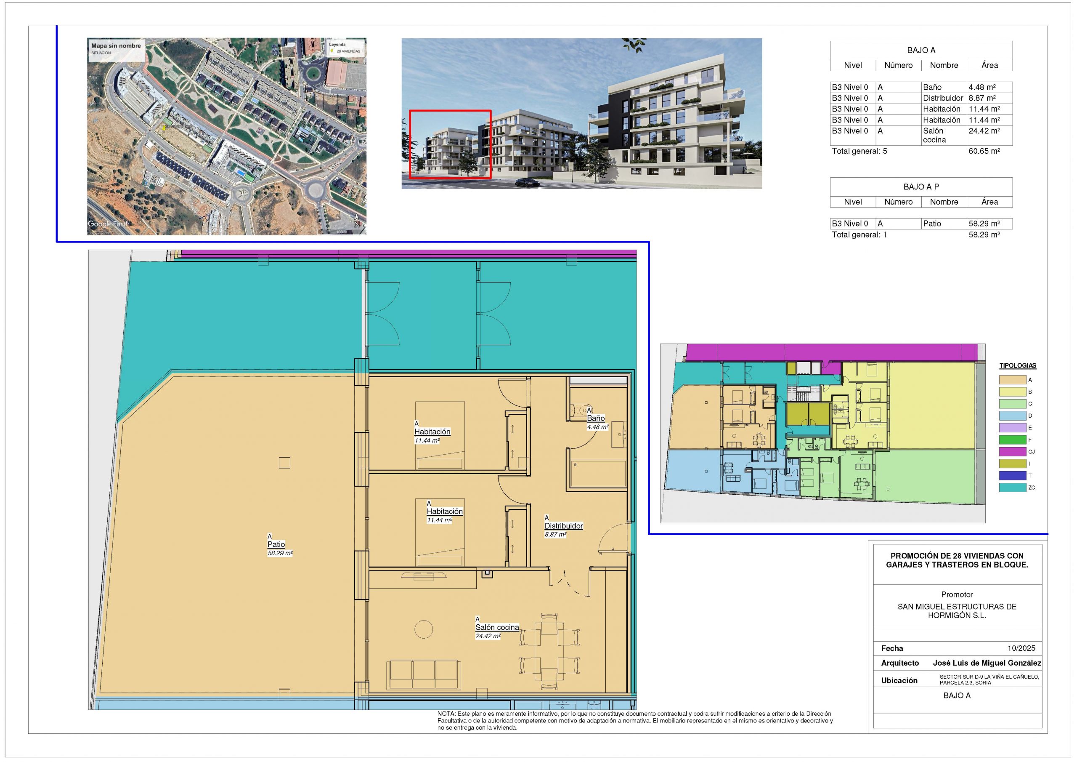Click the dining table symbol in Salón cocina
The height and width of the screenshot is (762, 1077).
[549, 651]
